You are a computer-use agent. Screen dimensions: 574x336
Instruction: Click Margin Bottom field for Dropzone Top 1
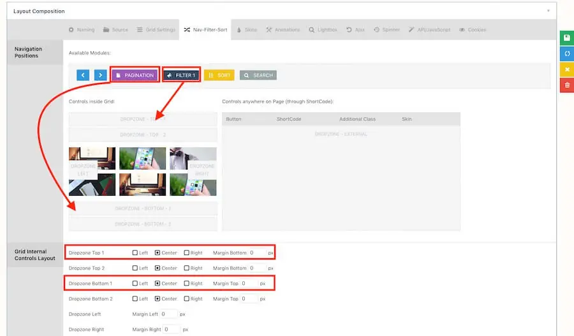coord(257,252)
